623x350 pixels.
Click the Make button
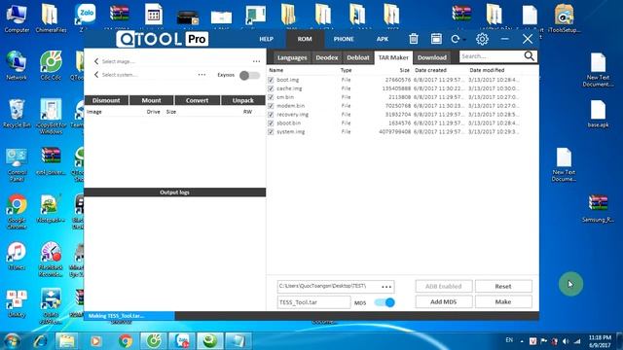point(503,302)
